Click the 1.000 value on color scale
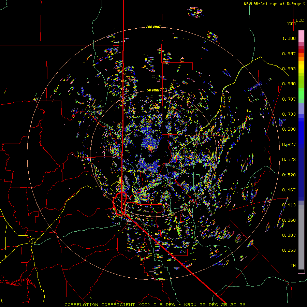The width and height of the screenshot is (307, 307). point(289,38)
